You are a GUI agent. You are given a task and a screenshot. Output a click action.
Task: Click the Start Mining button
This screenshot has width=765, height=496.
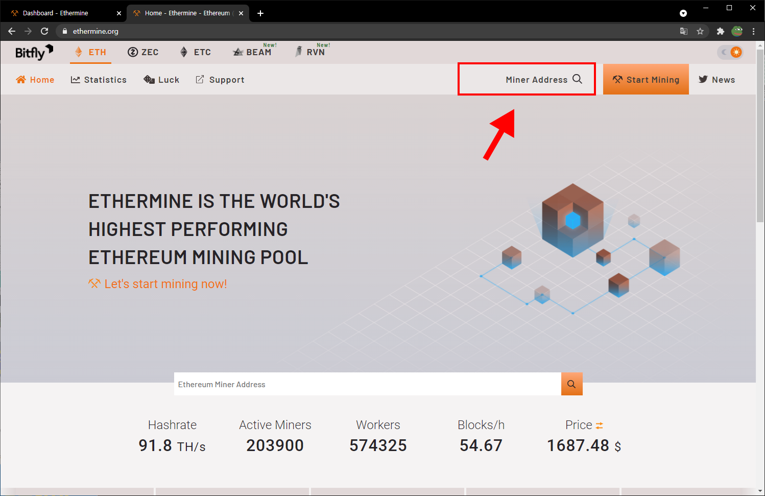(646, 79)
